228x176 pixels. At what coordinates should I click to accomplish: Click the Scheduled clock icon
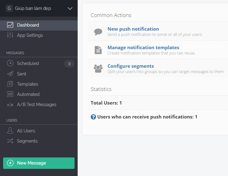tap(10, 63)
